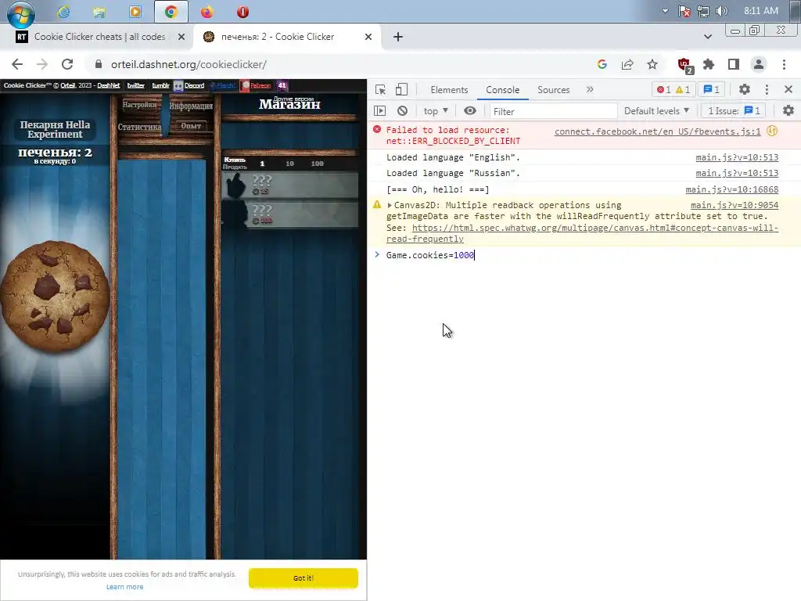Open the volume icon in system tray
The image size is (801, 601).
[x=722, y=11]
